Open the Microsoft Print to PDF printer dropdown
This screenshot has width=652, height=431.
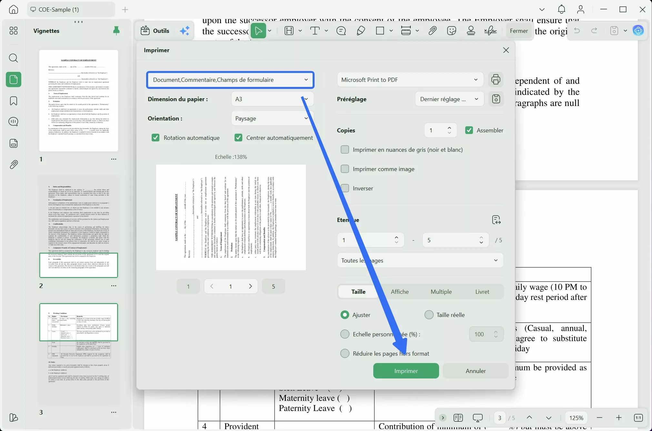[410, 80]
